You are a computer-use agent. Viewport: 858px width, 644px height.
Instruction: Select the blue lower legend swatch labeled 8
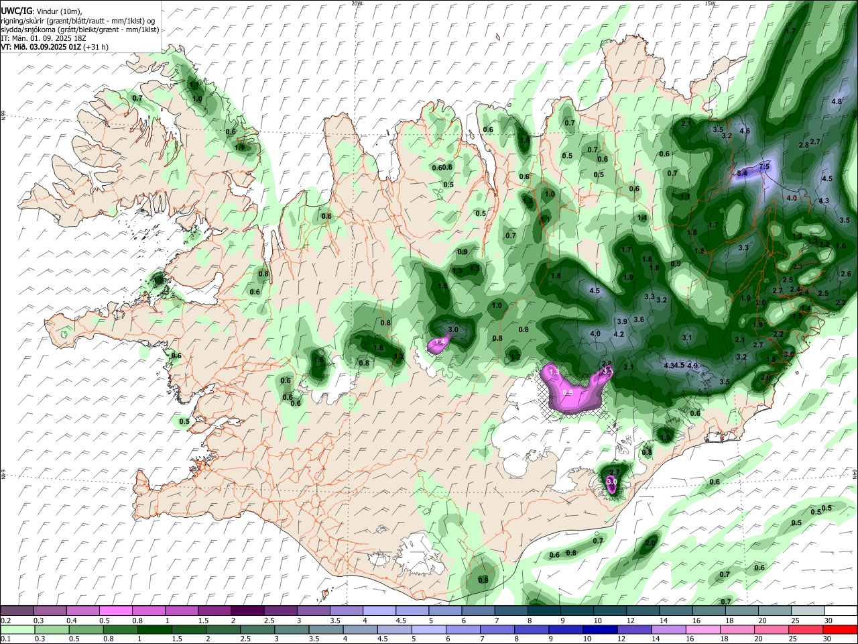(531, 629)
